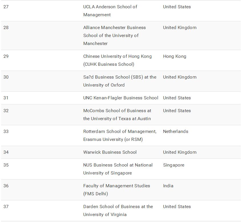Select rank number 31 cell
Image resolution: width=241 pixels, height=222 pixels.
[x=6, y=98]
